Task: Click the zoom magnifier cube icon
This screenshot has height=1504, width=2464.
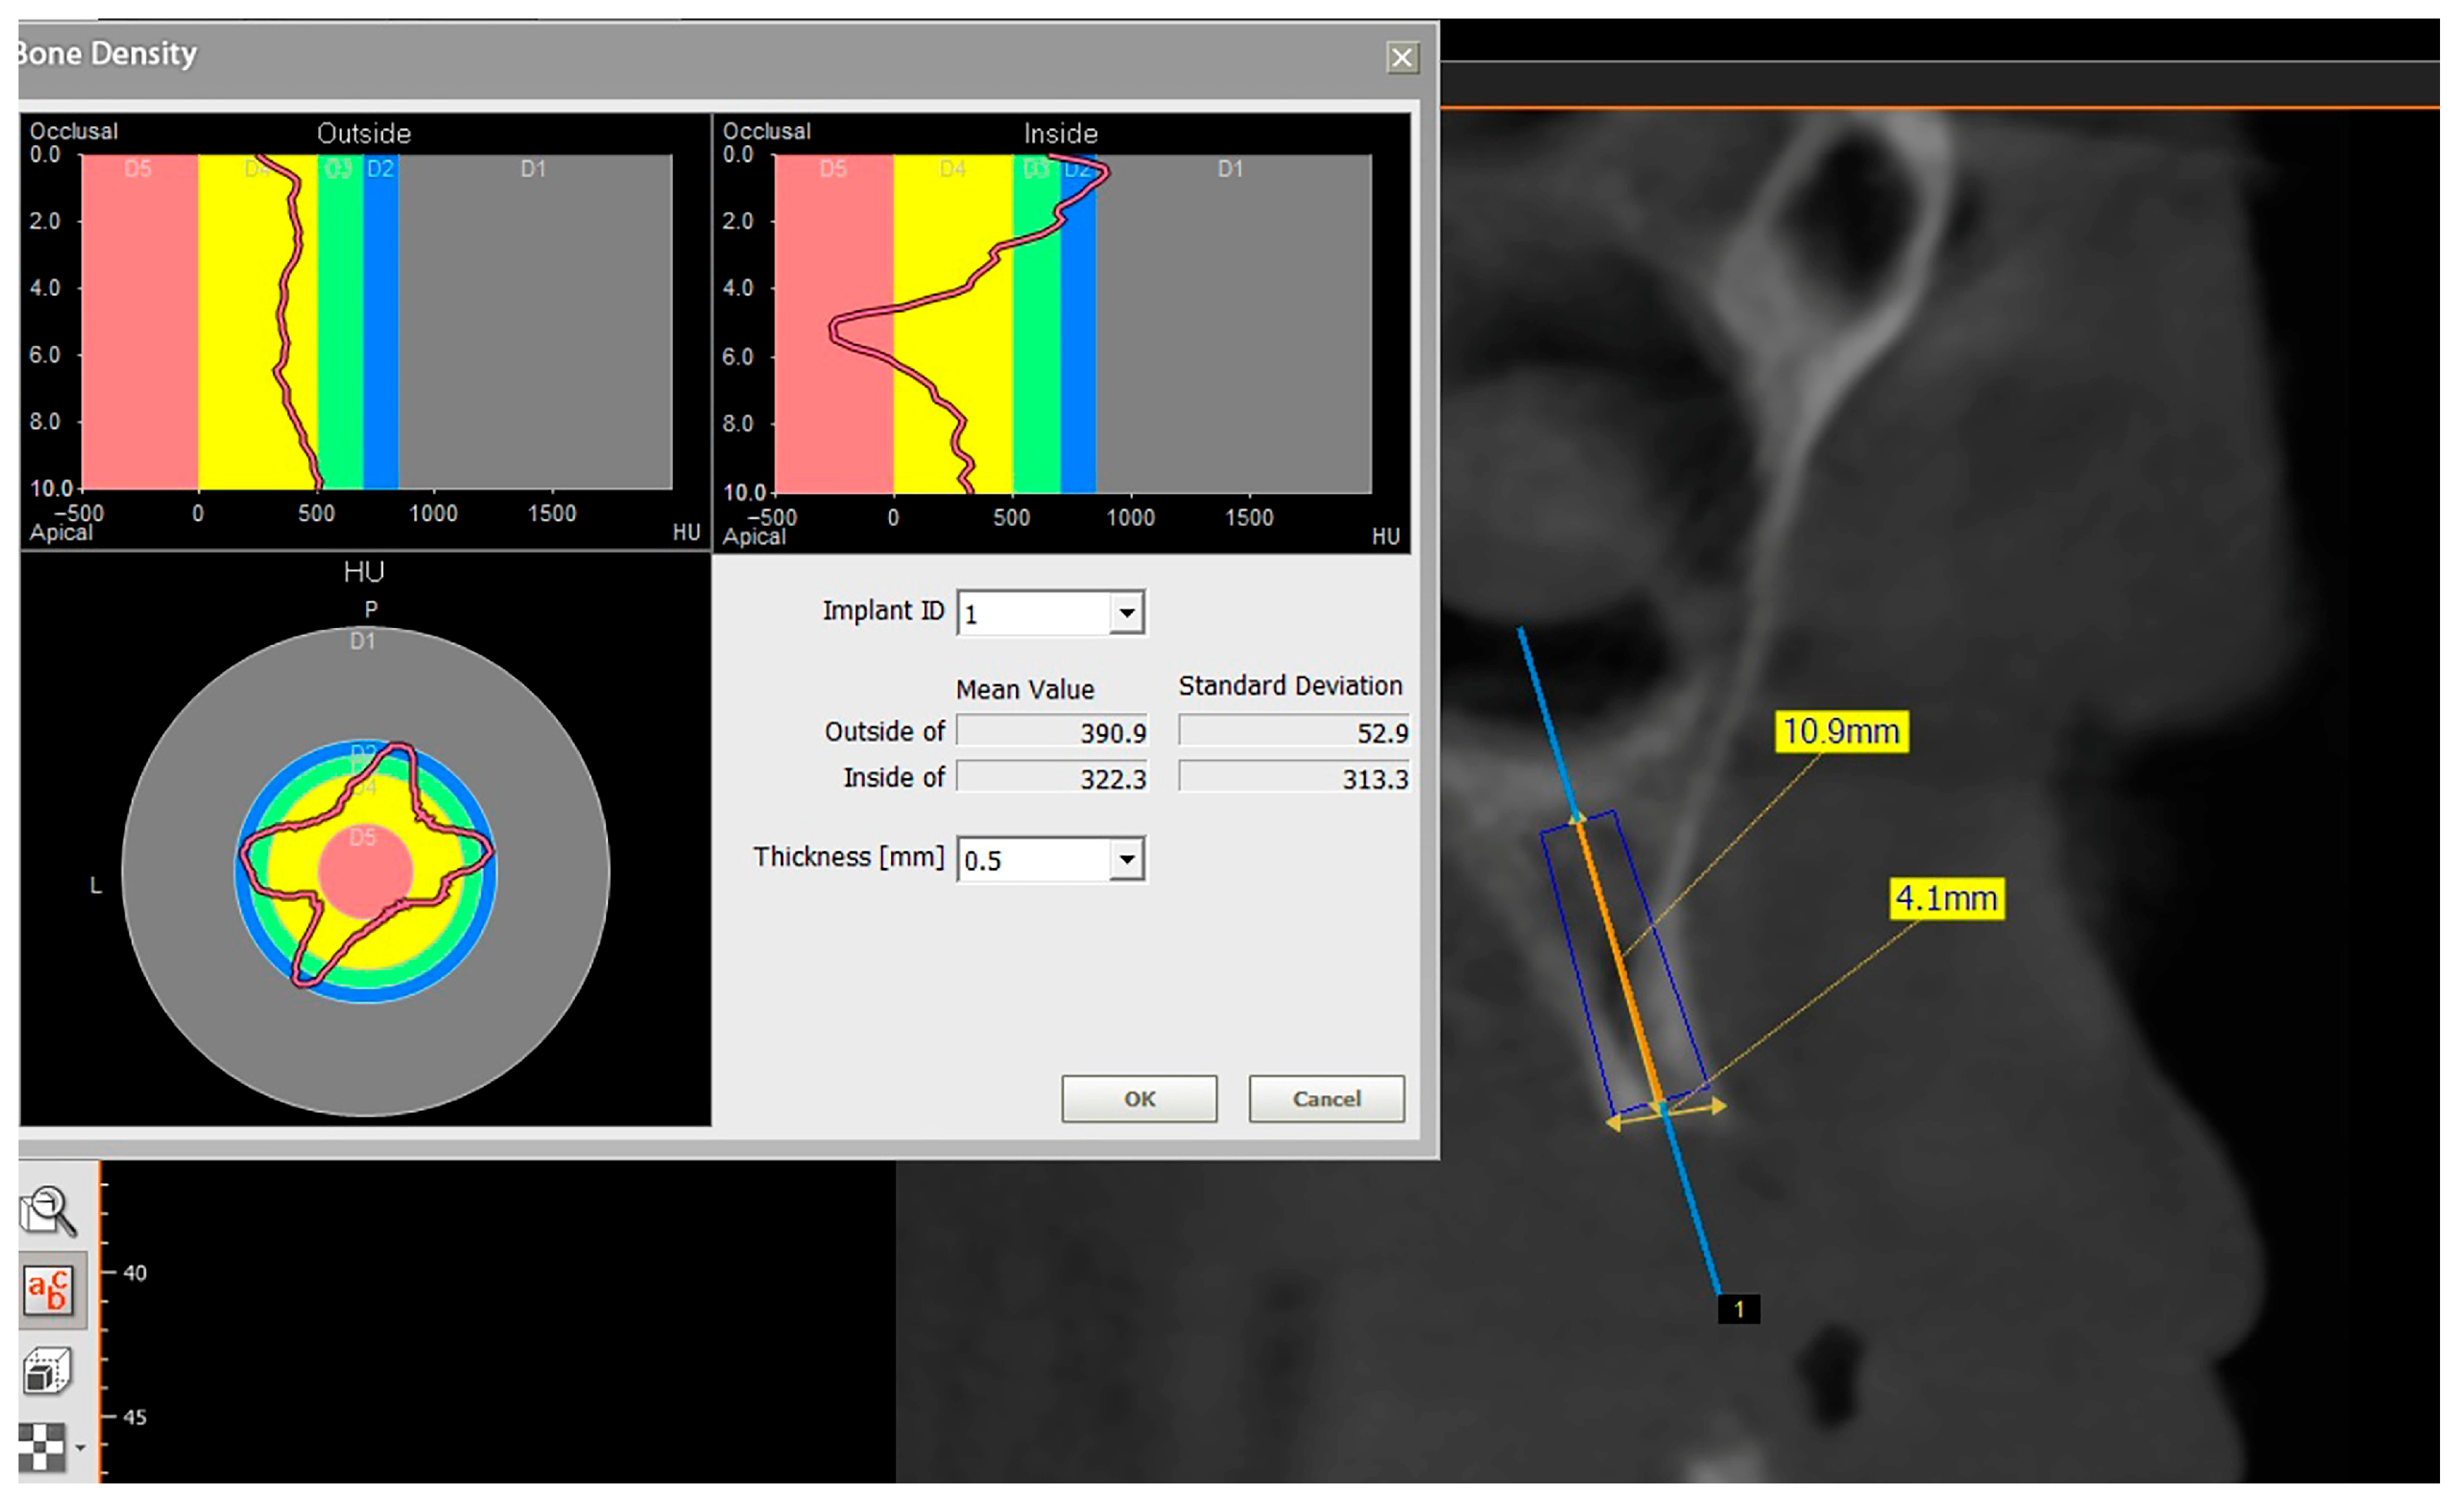Action: 47,1211
